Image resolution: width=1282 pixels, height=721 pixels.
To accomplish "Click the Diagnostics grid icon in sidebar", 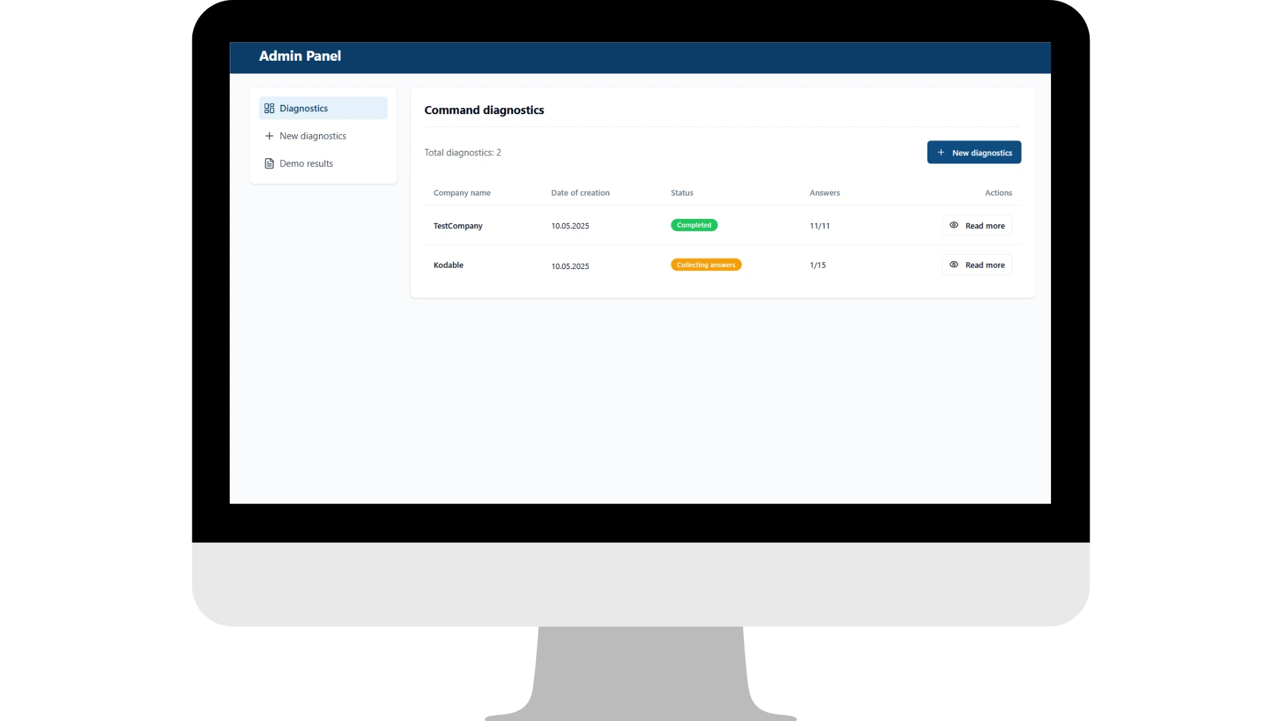I will [x=269, y=108].
